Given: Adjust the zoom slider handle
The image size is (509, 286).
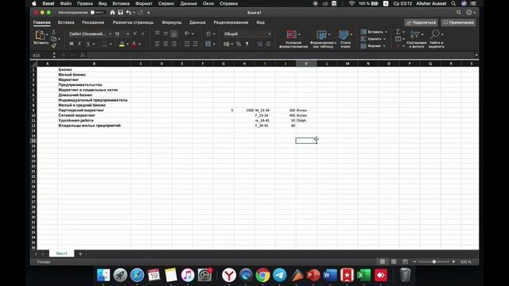Looking at the screenshot, I should click(433, 261).
